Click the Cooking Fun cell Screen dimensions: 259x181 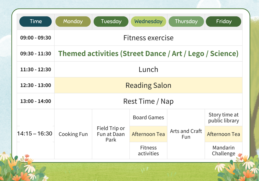(73, 134)
